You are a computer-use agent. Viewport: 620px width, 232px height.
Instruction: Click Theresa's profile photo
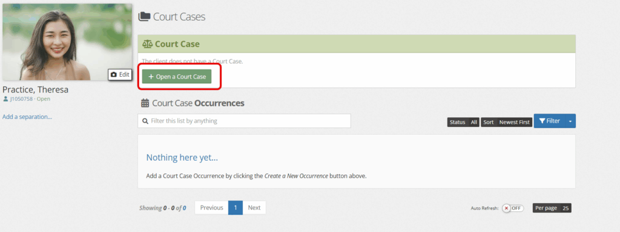click(x=67, y=42)
